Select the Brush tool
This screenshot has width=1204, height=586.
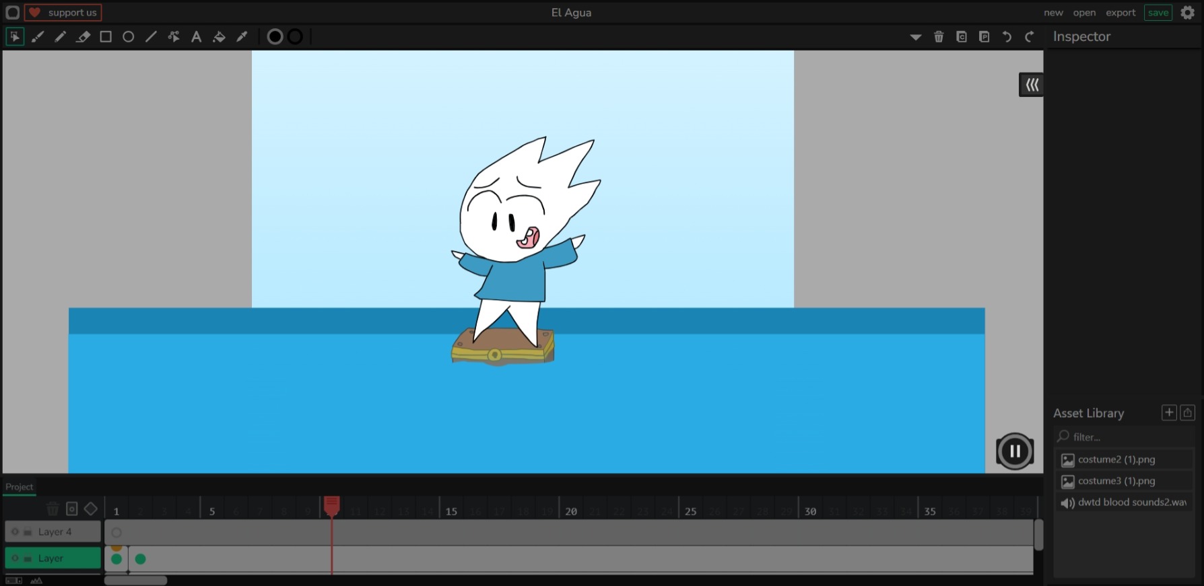pyautogui.click(x=38, y=36)
